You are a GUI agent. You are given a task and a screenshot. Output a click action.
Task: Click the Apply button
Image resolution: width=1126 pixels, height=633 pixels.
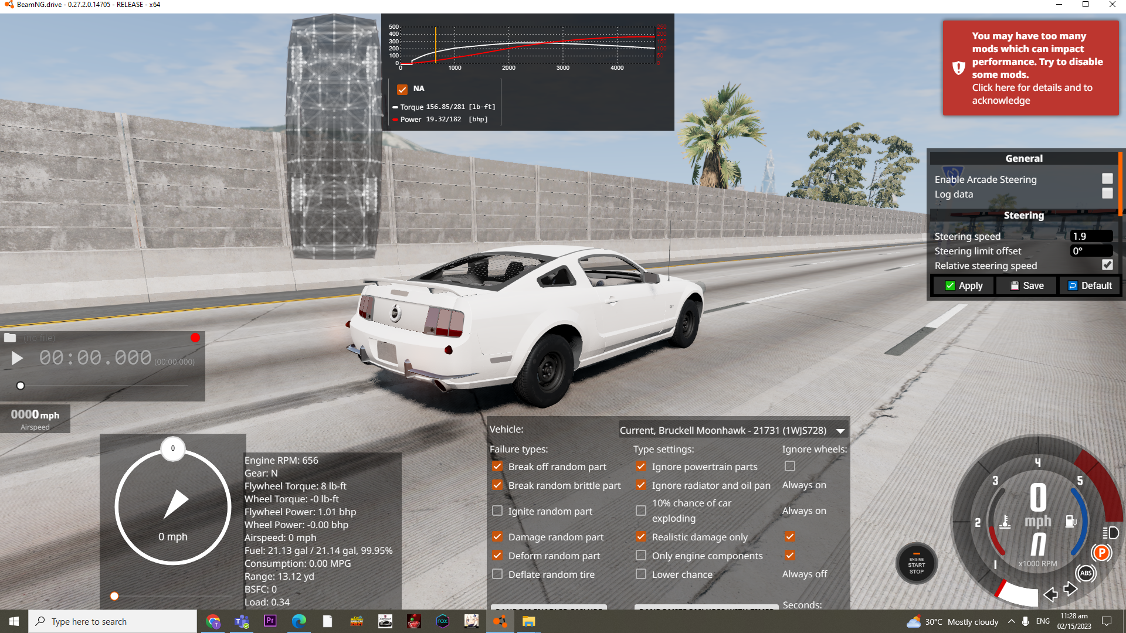[963, 285]
